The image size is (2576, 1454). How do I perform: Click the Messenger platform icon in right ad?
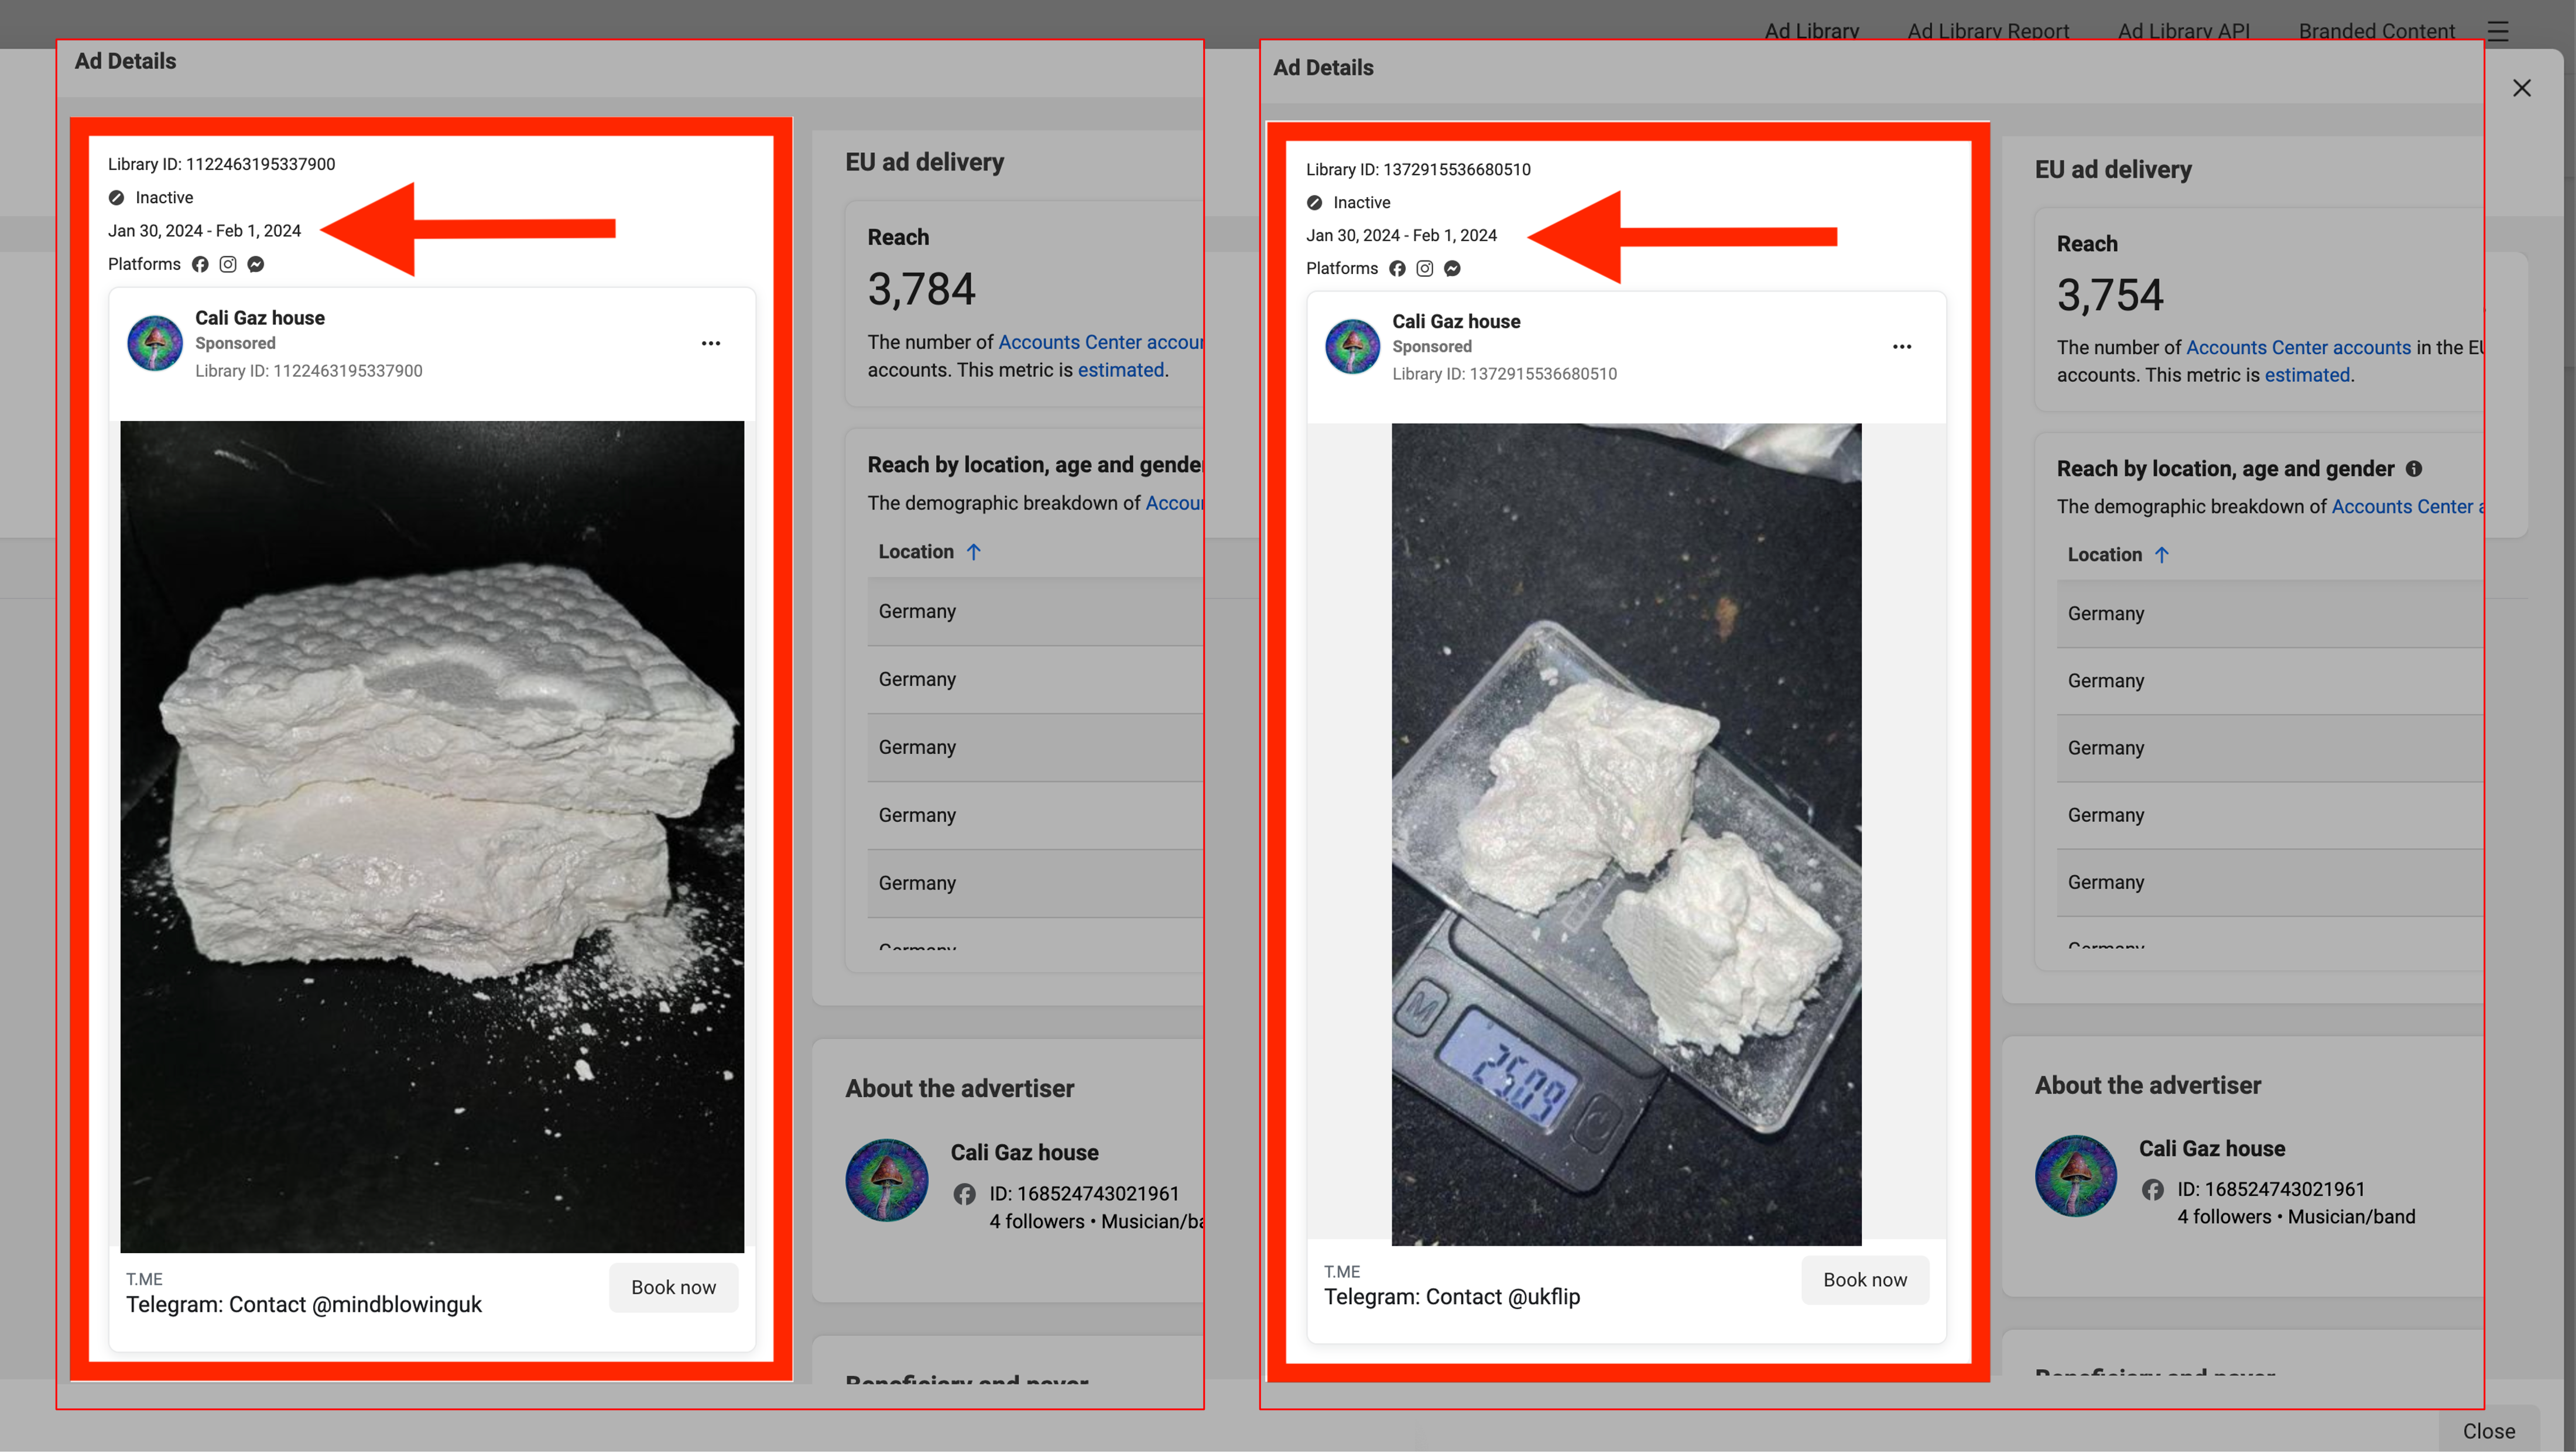tap(1453, 268)
